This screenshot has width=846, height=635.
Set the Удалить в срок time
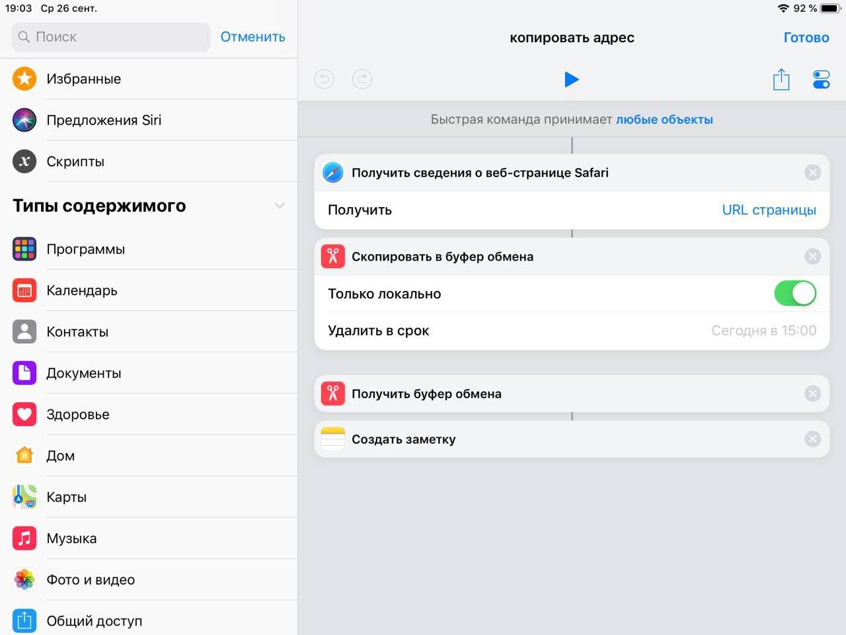pos(763,331)
